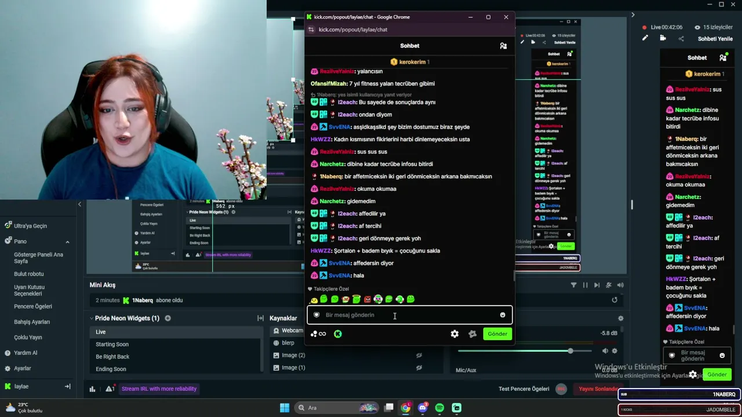Skip the current alert in Mini Akış
Image resolution: width=742 pixels, height=417 pixels.
596,285
